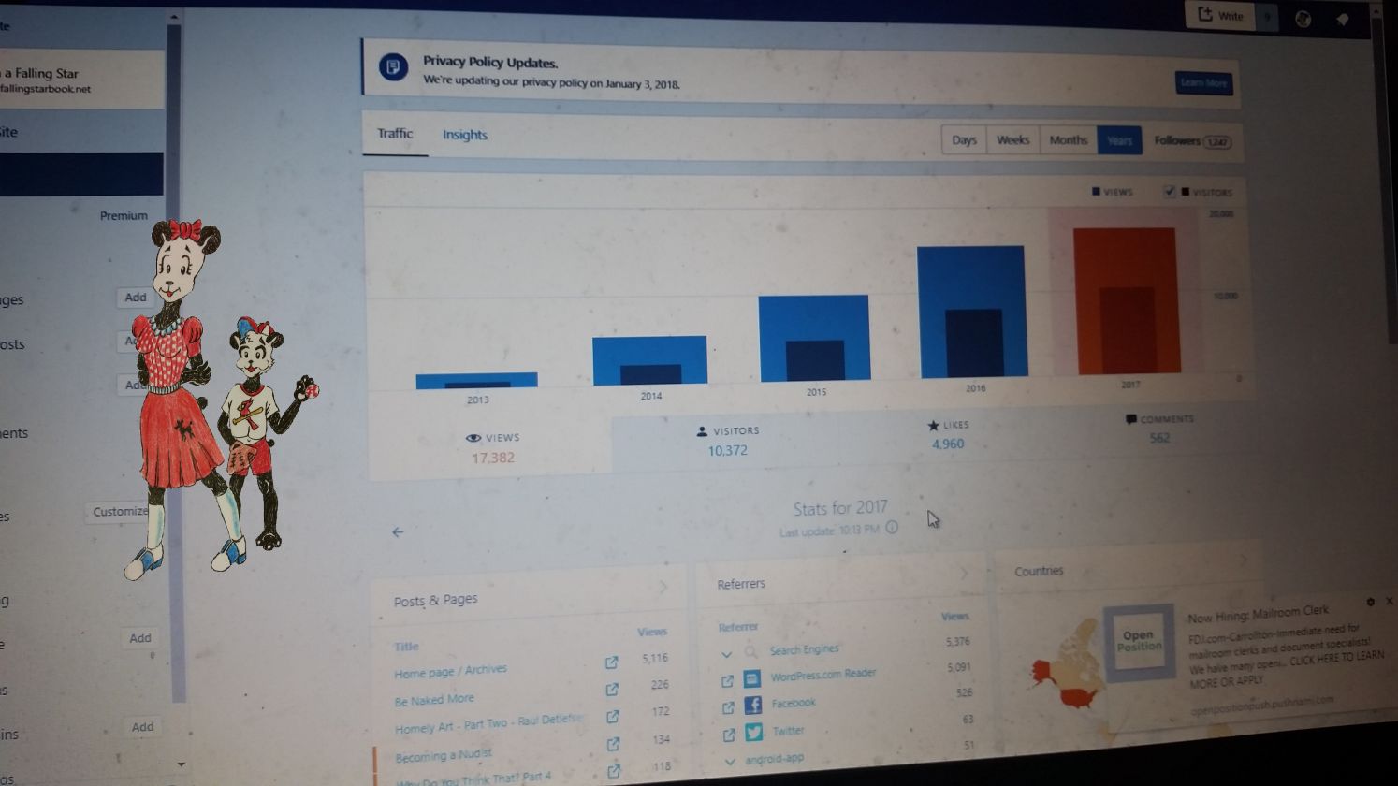Show the Likes stat tab 4,960
The height and width of the screenshot is (786, 1398).
tap(947, 435)
